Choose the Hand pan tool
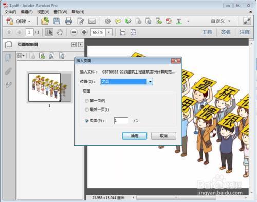The image size is (257, 202). coord(60,32)
